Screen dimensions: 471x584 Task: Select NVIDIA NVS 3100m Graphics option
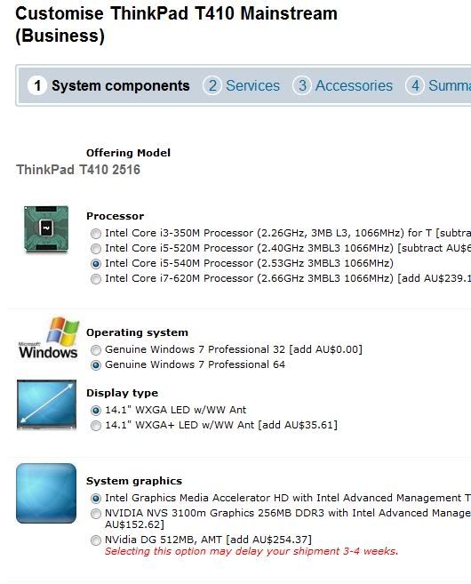[96, 514]
